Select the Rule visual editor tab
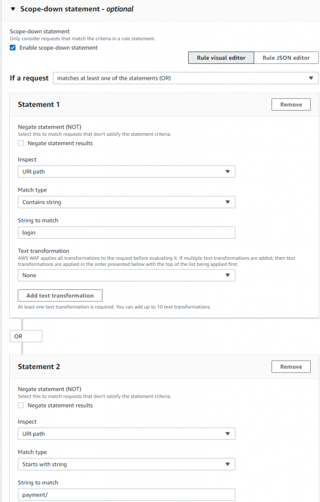Viewport: 320px width, 502px height. coord(221,57)
